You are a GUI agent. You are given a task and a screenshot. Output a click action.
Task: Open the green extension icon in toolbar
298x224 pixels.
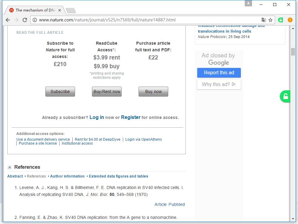point(280,20)
